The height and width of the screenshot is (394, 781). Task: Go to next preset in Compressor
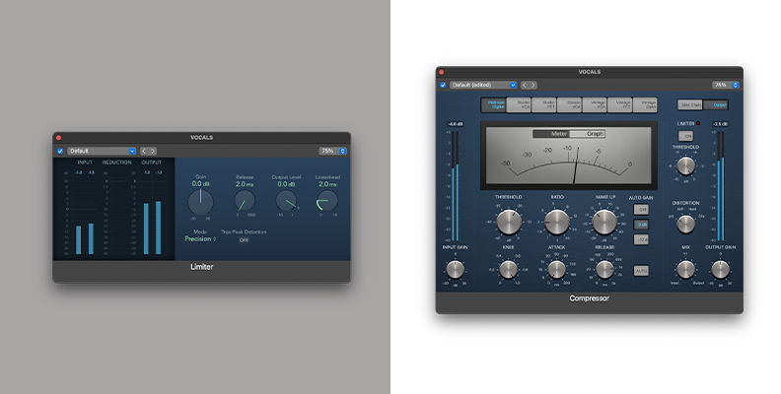click(x=533, y=85)
